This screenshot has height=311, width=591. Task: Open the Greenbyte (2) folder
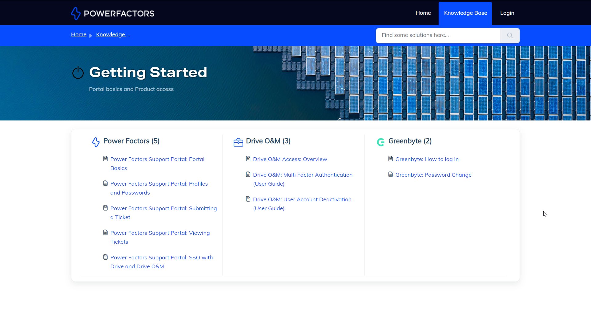[410, 141]
